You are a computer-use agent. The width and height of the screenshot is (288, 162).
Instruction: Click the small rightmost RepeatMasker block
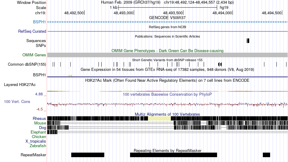pyautogui.click(x=266, y=155)
